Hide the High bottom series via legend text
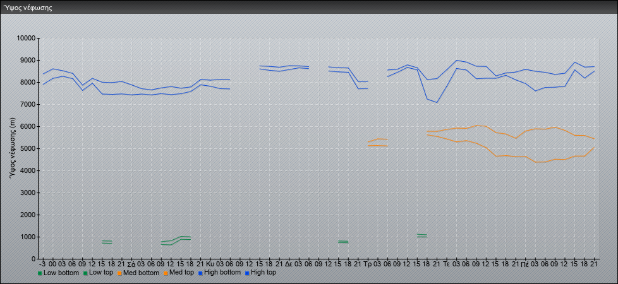 tap(222, 273)
